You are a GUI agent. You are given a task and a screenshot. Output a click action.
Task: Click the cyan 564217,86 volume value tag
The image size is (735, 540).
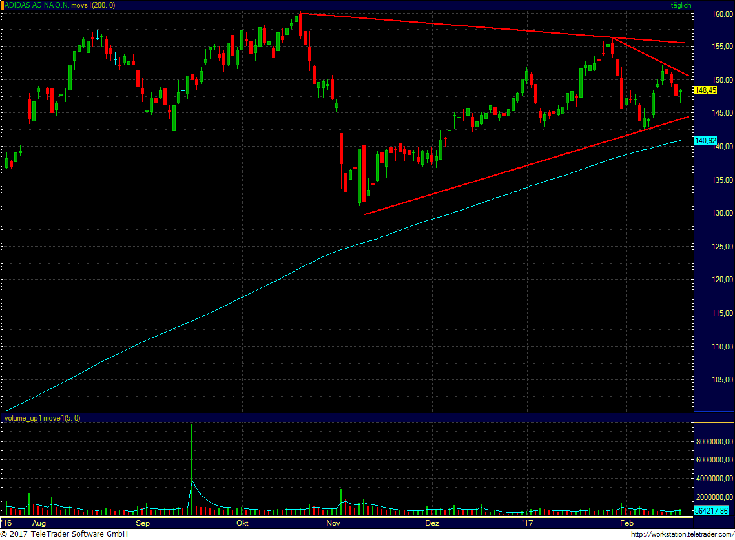[712, 511]
